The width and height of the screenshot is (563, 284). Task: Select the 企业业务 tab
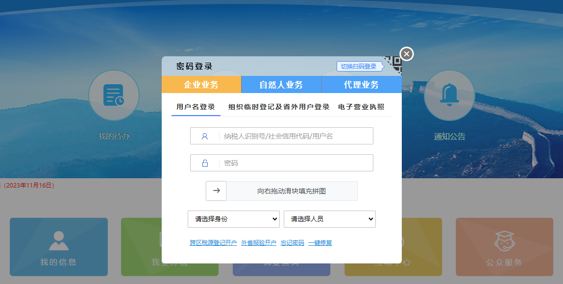tap(201, 85)
